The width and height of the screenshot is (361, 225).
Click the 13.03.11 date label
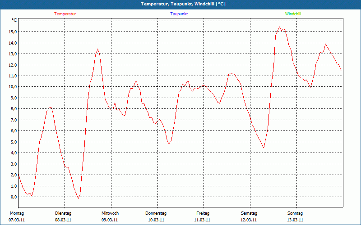coord(295,220)
